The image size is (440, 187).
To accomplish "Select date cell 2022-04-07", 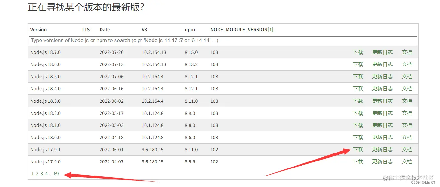I will pyautogui.click(x=111, y=162).
